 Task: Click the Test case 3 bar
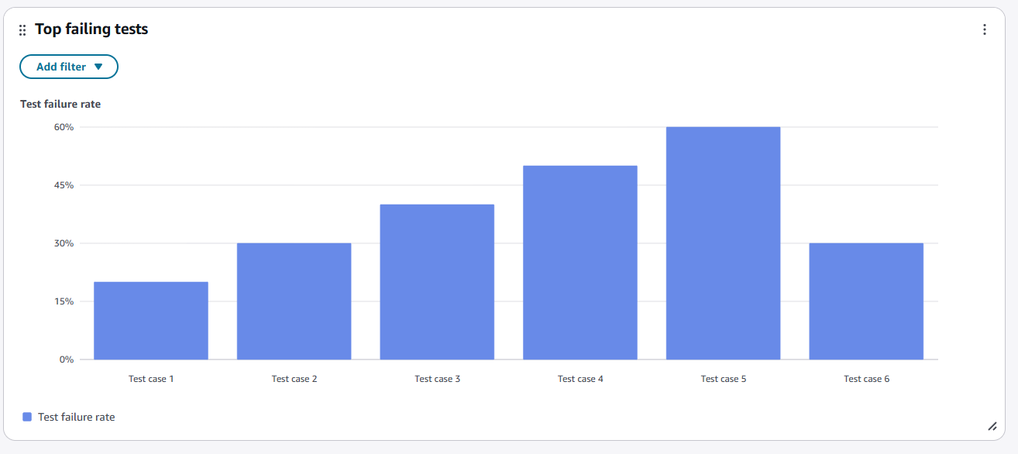[437, 281]
